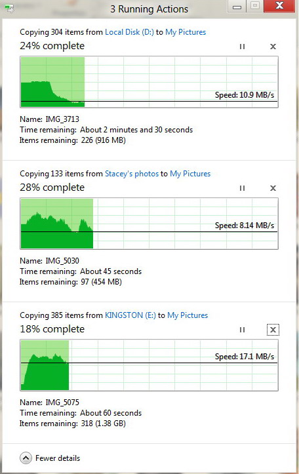The image size is (299, 474).
Task: Pause the Stacey's photos copy operation
Action: 242,188
